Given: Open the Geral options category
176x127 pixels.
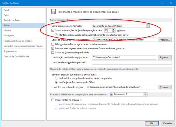Looking at the screenshot, I should 6,10.
